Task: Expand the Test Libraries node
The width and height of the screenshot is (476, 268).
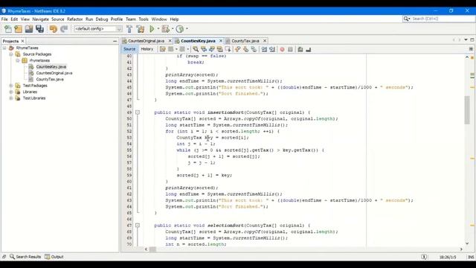Action: point(11,98)
